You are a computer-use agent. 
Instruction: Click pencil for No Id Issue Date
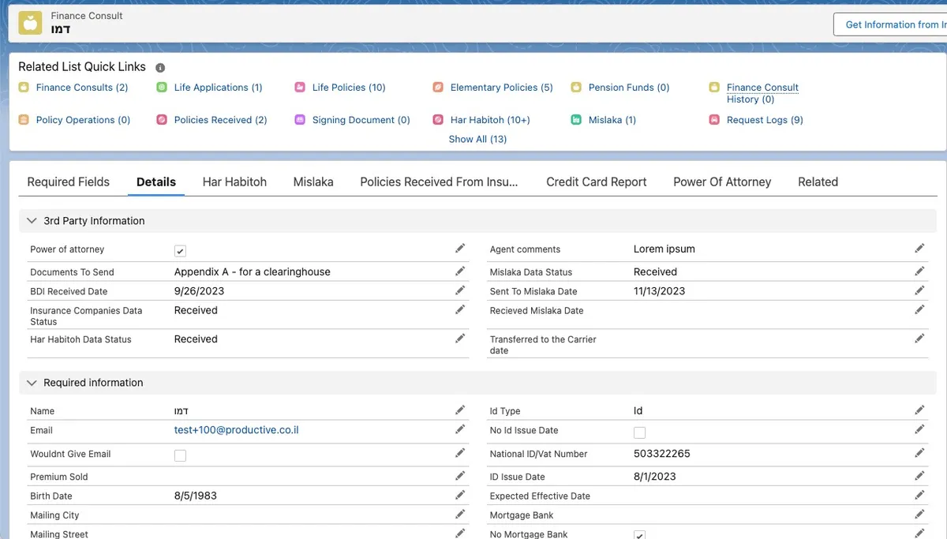tap(919, 429)
